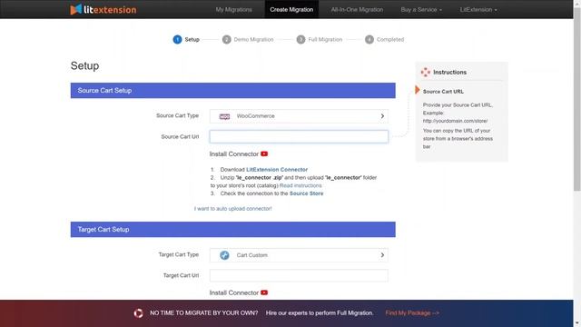Viewport: 581px width, 327px height.
Task: Download the LitExtension Connector link
Action: (x=277, y=170)
